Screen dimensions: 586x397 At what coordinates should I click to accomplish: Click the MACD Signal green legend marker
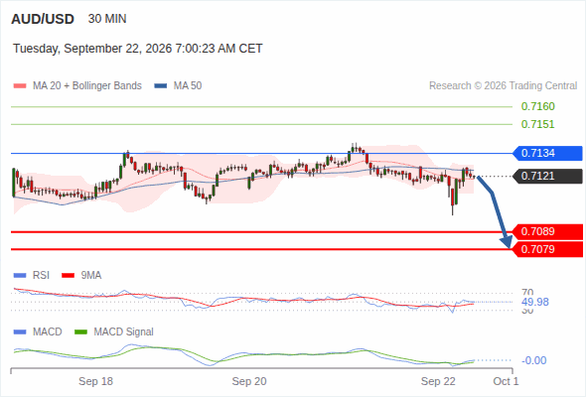[x=80, y=331]
